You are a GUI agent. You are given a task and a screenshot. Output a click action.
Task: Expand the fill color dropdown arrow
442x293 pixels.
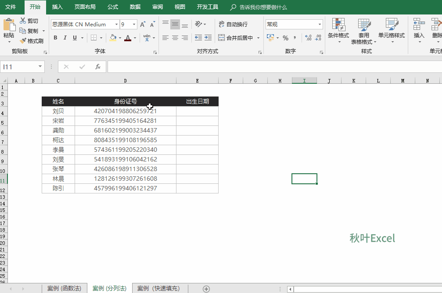point(120,38)
